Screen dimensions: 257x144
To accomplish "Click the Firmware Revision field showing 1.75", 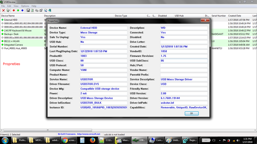I will click(x=184, y=56).
